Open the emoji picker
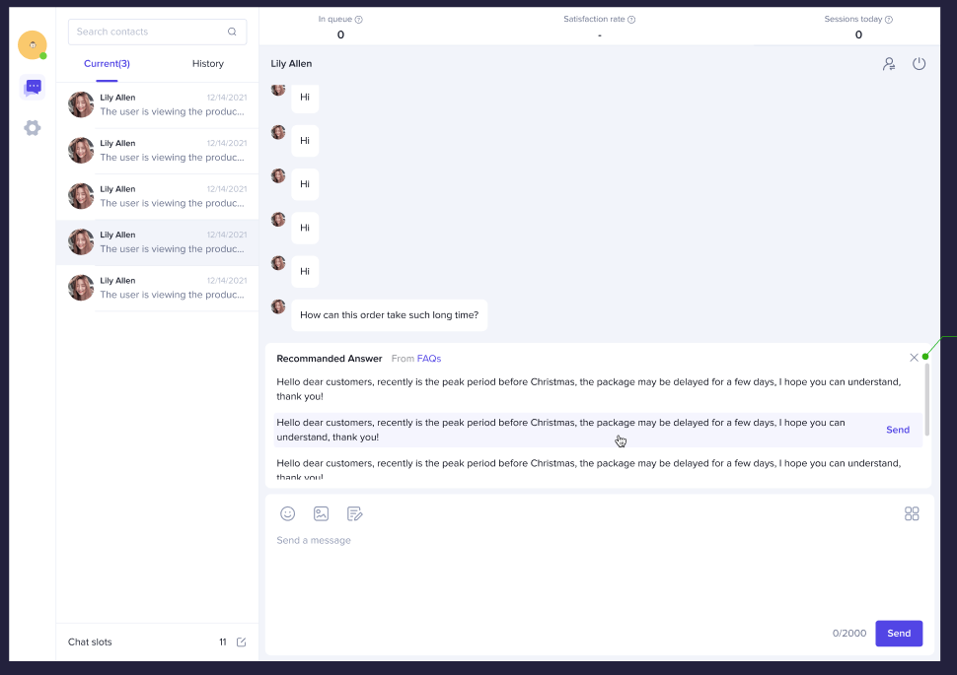 point(288,513)
